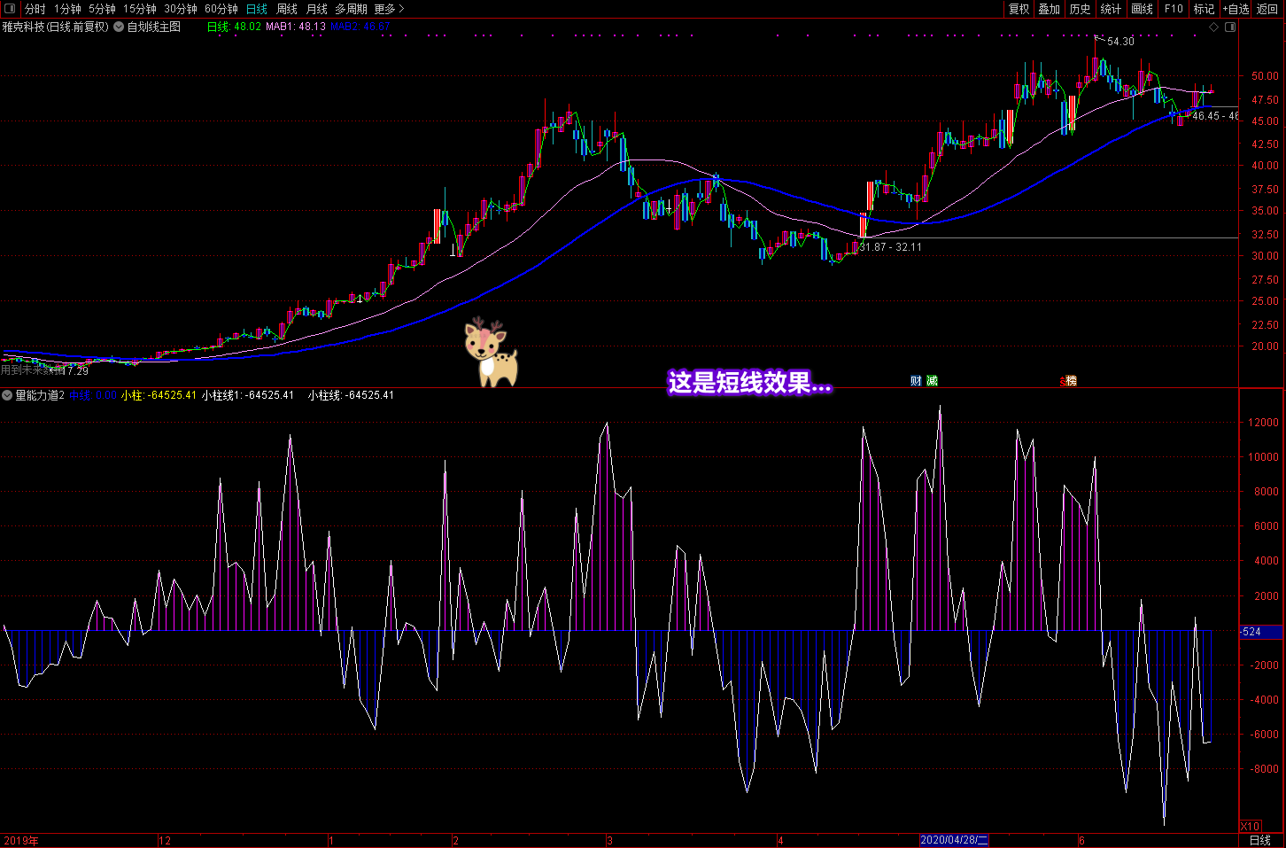Click the 榜 marker icon near June
Viewport: 1286px width, 848px height.
(x=1070, y=381)
